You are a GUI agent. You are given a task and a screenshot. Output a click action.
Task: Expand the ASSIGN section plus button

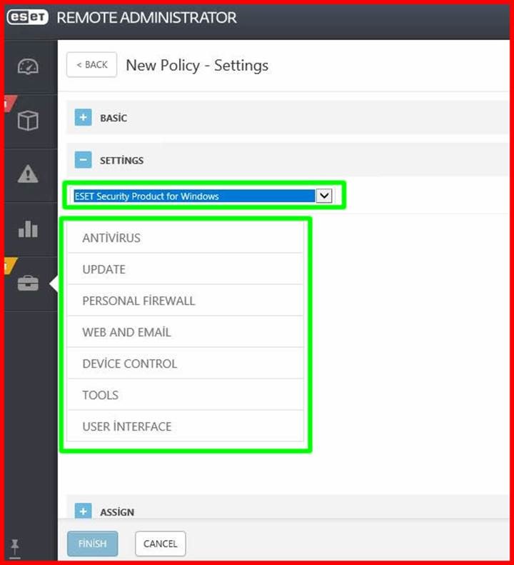pos(84,511)
